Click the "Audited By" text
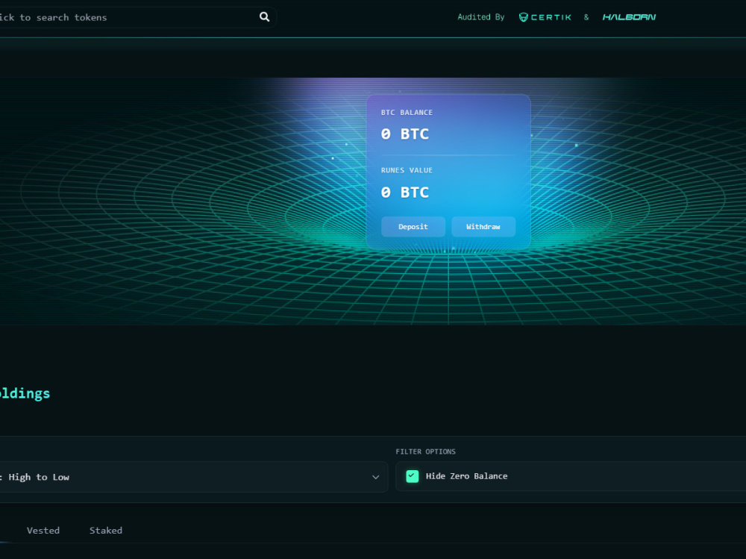The width and height of the screenshot is (746, 559). click(481, 17)
